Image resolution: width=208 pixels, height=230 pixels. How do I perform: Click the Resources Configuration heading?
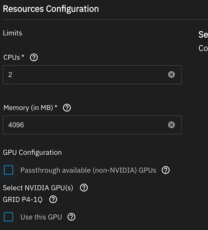(x=51, y=9)
